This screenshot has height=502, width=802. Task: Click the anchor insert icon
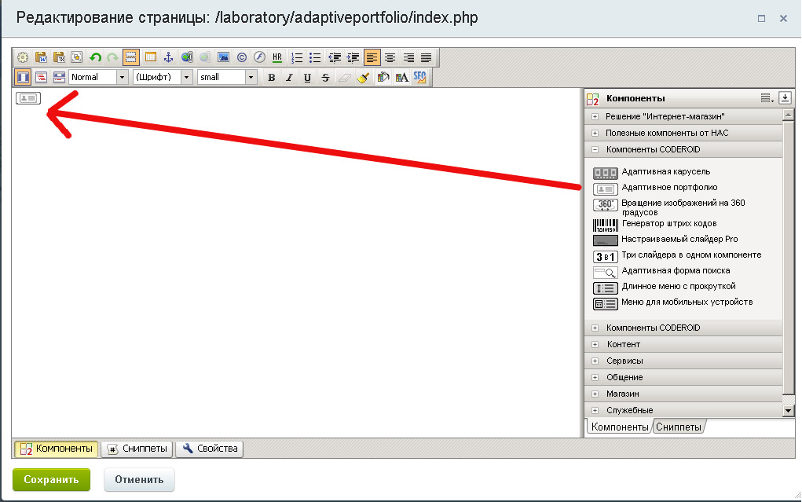pos(168,57)
